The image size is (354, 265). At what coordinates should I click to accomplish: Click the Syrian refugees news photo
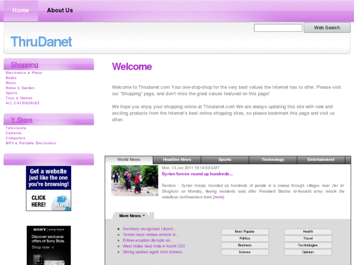click(134, 181)
